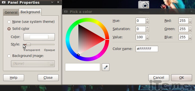Decrease the Blue value with down arrow
The width and height of the screenshot is (195, 91).
[x=190, y=39]
